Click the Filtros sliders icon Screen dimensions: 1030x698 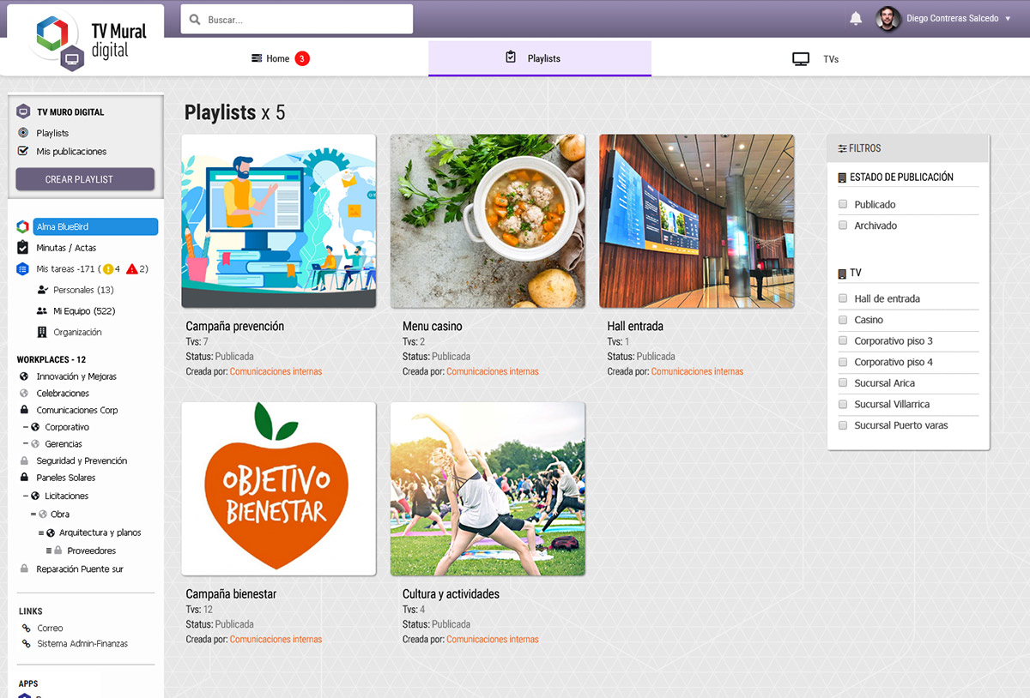(842, 148)
